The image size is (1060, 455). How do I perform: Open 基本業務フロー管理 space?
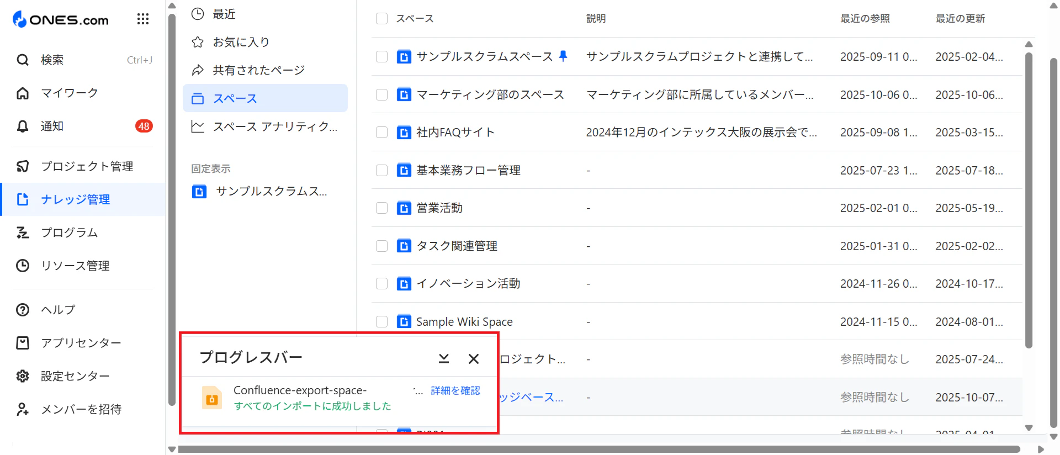point(468,170)
